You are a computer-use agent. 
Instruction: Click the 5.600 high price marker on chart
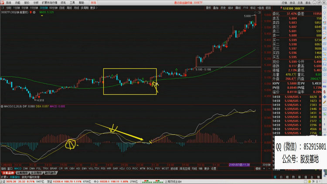coord(248,16)
